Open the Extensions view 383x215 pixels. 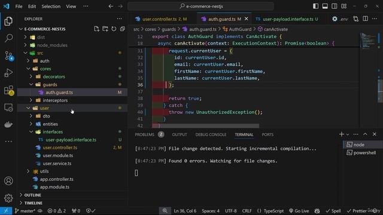coord(9,90)
